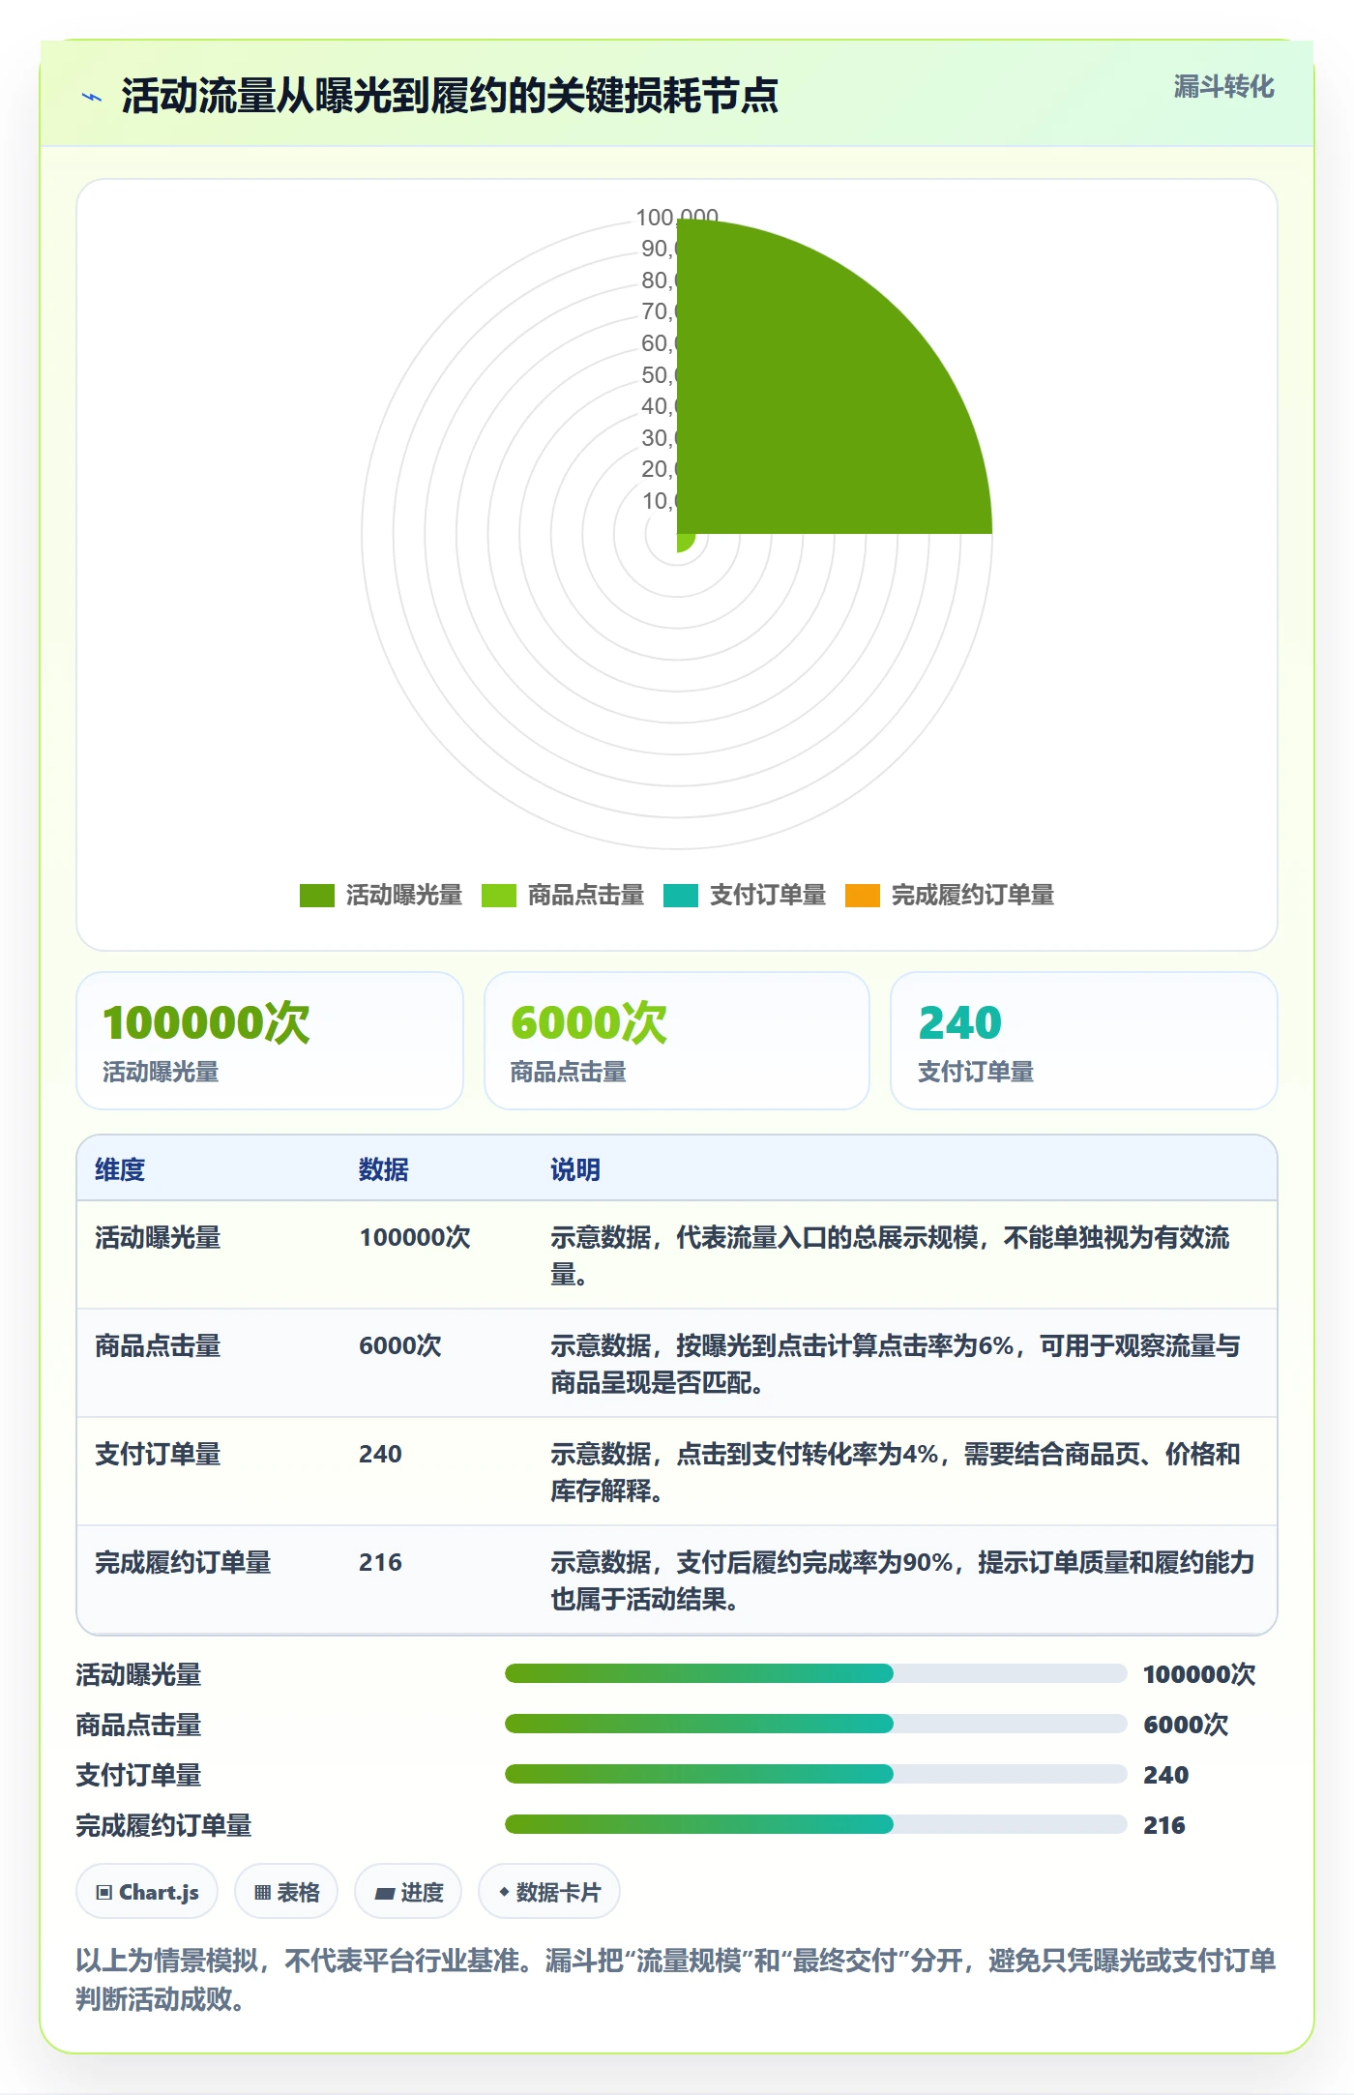
Task: Select the 240 cell in the table
Action: pyautogui.click(x=380, y=1454)
